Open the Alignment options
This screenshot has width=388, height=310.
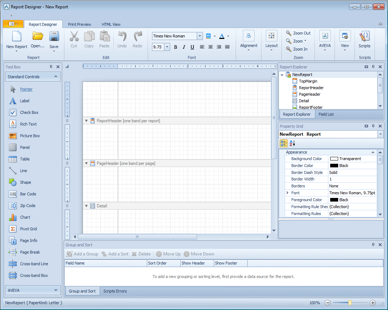coord(249,41)
